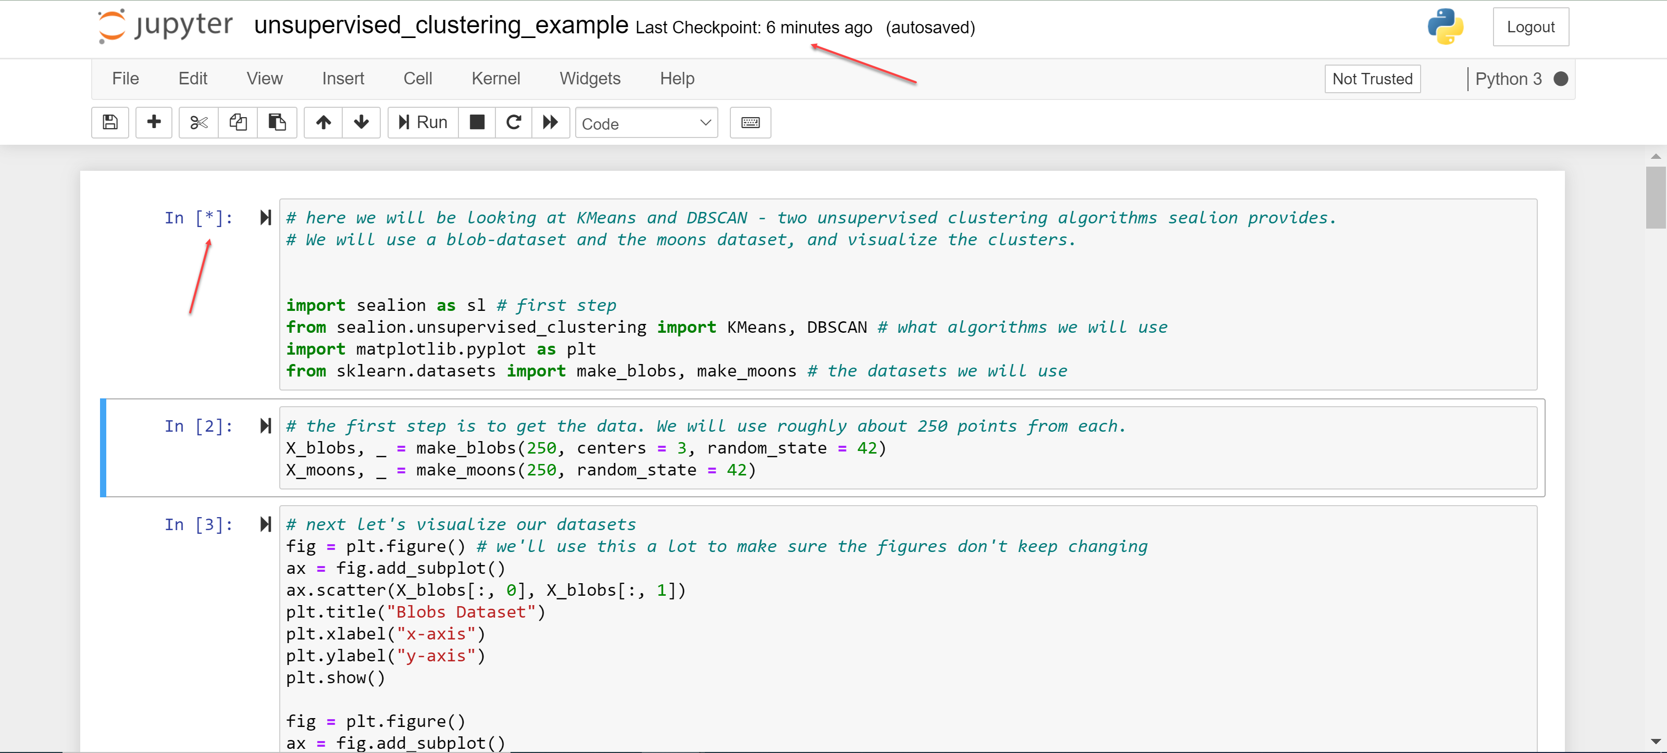Interrupt the kernel with stop icon
This screenshot has width=1667, height=753.
476,122
